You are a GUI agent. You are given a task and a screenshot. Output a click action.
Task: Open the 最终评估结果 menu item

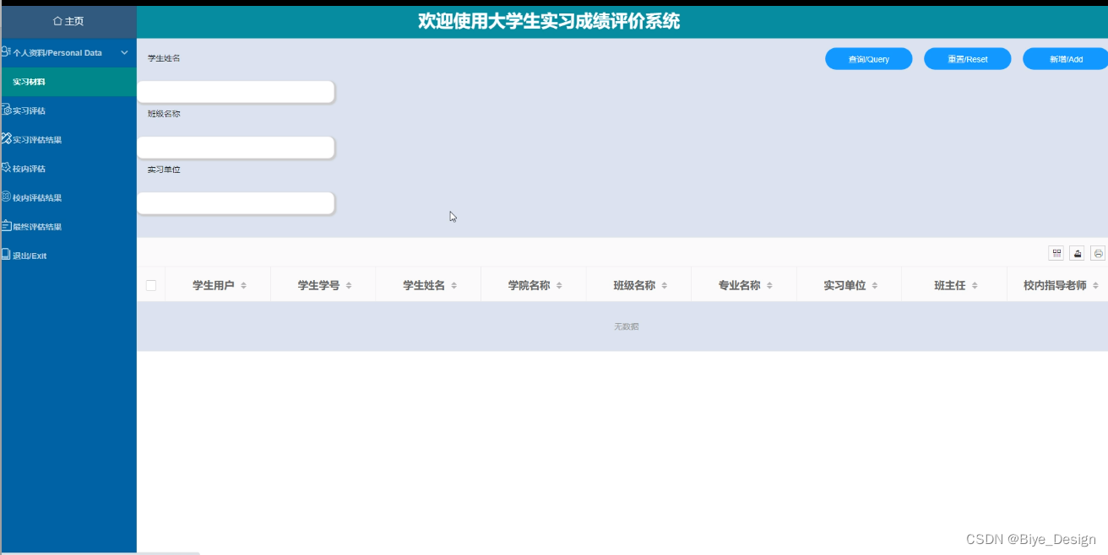click(68, 226)
